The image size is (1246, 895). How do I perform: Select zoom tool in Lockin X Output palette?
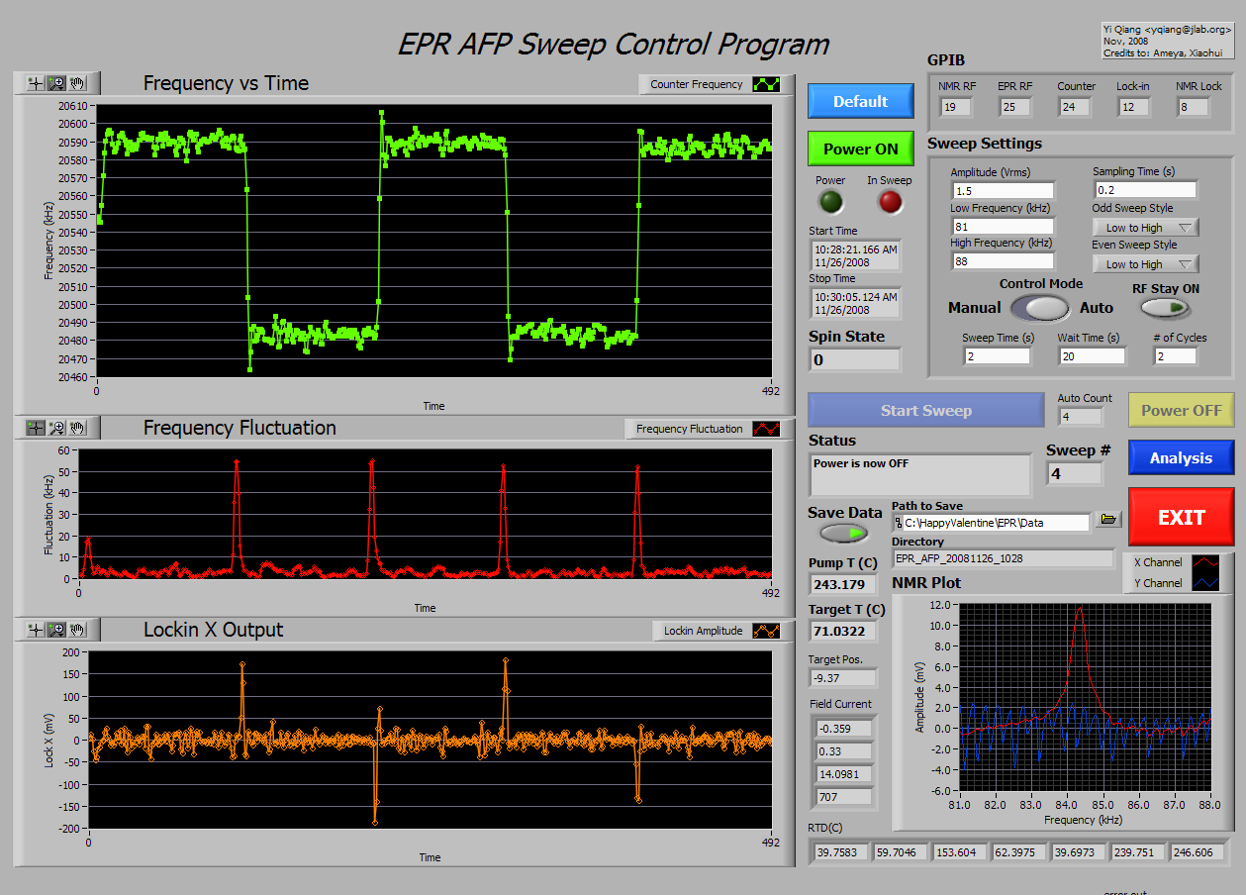click(x=56, y=630)
